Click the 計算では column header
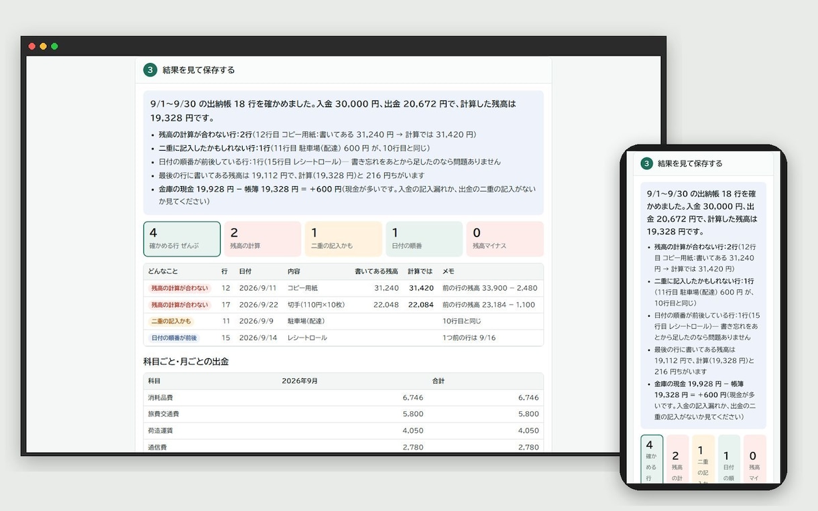Viewport: 818px width, 511px height. click(x=420, y=271)
